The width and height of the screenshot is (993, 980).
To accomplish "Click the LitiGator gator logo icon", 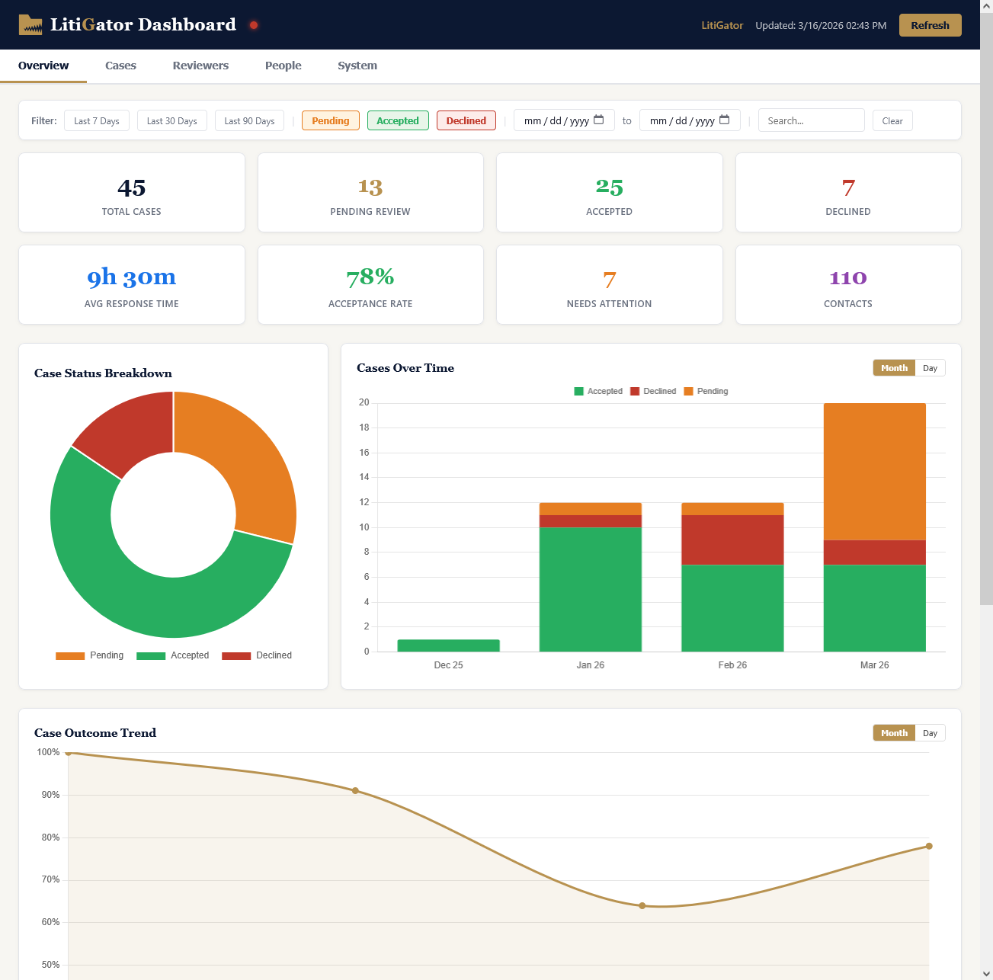I will [x=30, y=24].
